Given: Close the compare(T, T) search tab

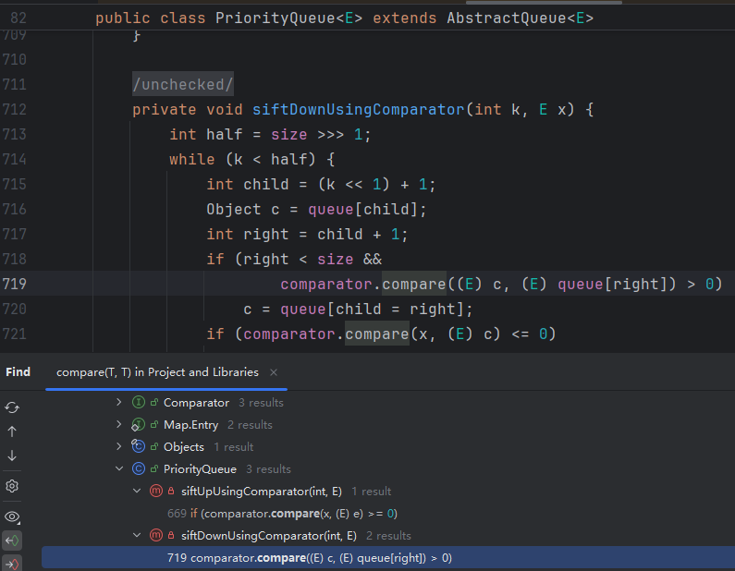Looking at the screenshot, I should pyautogui.click(x=274, y=372).
